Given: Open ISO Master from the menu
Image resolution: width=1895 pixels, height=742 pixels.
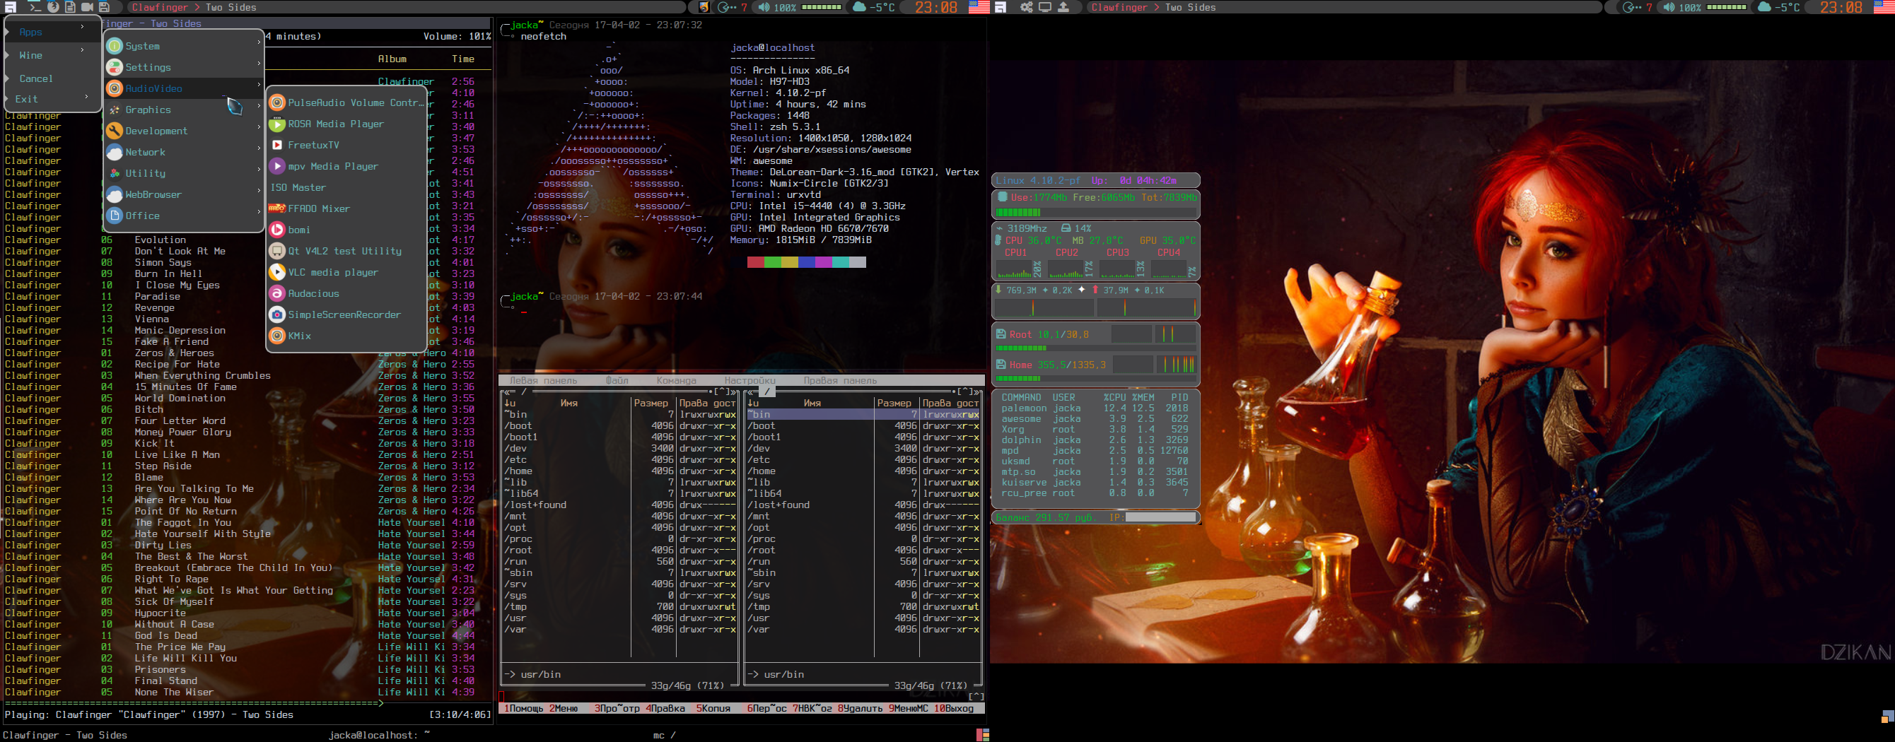Looking at the screenshot, I should click(x=347, y=188).
